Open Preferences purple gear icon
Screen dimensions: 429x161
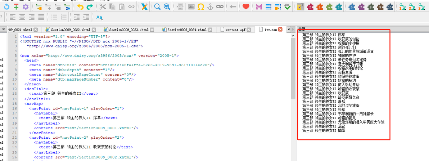point(26,7)
